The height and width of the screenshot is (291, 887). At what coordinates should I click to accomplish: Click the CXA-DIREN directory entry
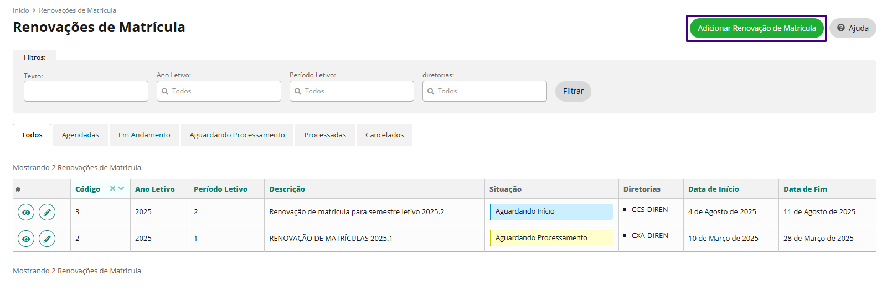[x=649, y=236]
